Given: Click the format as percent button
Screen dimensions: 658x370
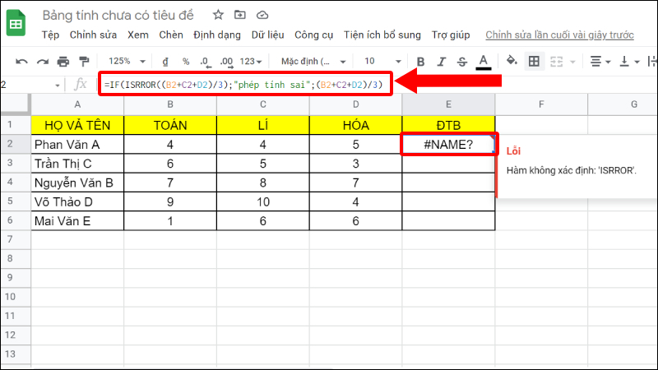Looking at the screenshot, I should (x=186, y=62).
